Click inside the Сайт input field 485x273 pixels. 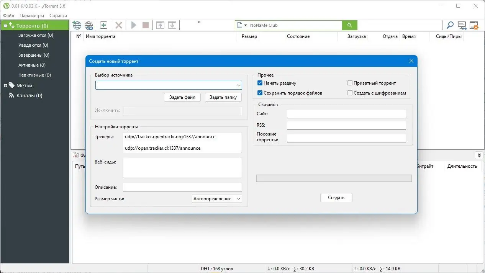pos(346,113)
